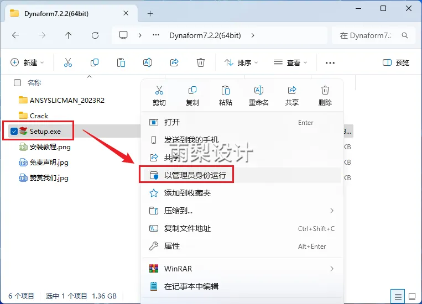Image resolution: width=422 pixels, height=304 pixels.
Task: Select the Setup.exe file name
Action: pos(45,132)
